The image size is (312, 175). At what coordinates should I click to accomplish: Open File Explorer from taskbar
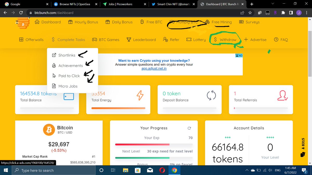pyautogui.click(x=126, y=170)
